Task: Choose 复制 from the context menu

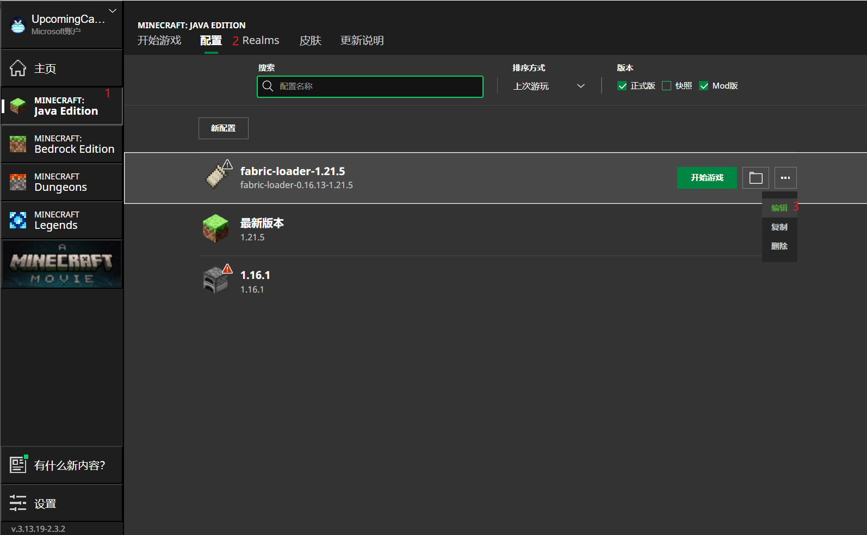Action: pyautogui.click(x=779, y=227)
